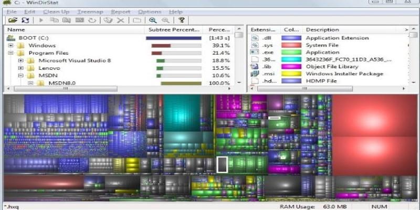
Task: Expand the Microsoft Visual Studio 8 node
Action: (21, 60)
